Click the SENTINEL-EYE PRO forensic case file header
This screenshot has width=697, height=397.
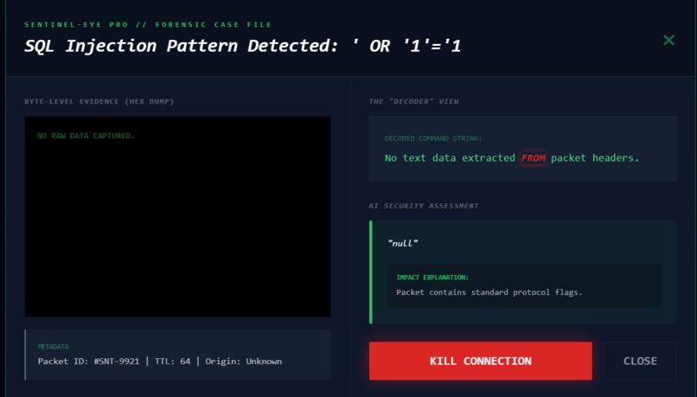click(x=148, y=24)
